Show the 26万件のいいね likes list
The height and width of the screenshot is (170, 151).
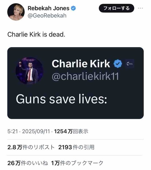28,163
